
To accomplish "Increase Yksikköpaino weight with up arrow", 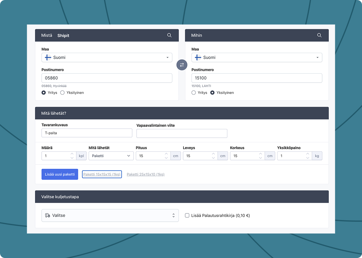I will pyautogui.click(x=307, y=154).
